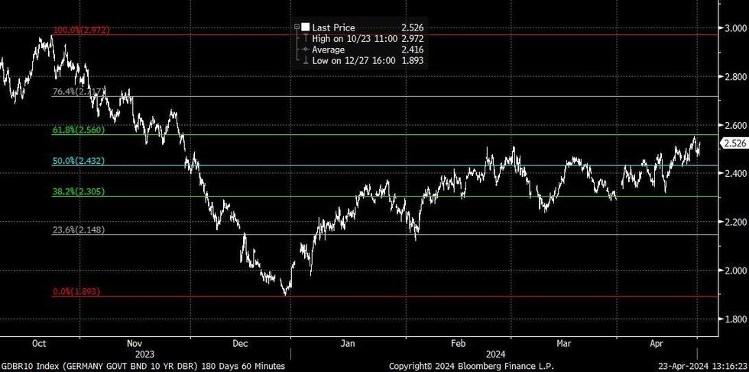
Task: Click the GDBR10 Index chart title text
Action: [x=142, y=366]
